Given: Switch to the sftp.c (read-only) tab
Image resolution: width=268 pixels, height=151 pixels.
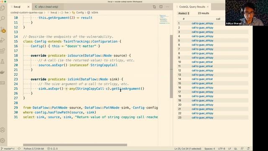Looking at the screenshot, I should (x=48, y=7).
